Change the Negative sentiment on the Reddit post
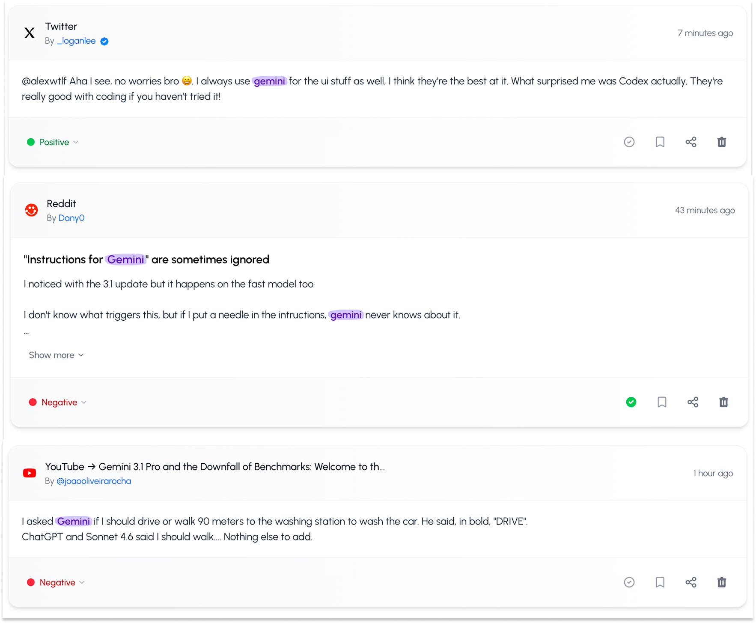The width and height of the screenshot is (756, 623). coord(58,402)
